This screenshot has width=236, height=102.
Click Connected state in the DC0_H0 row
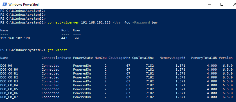click(50, 66)
